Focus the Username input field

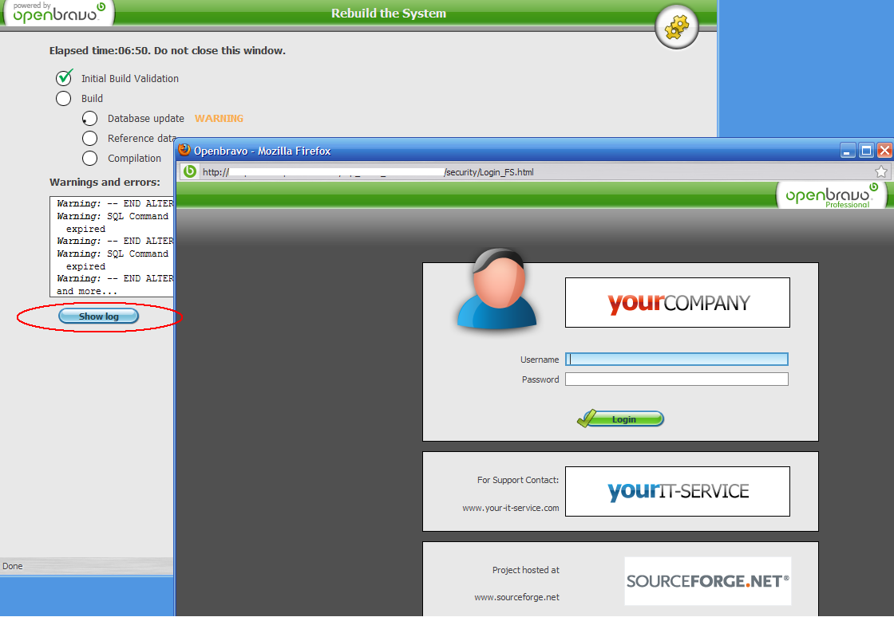point(677,360)
